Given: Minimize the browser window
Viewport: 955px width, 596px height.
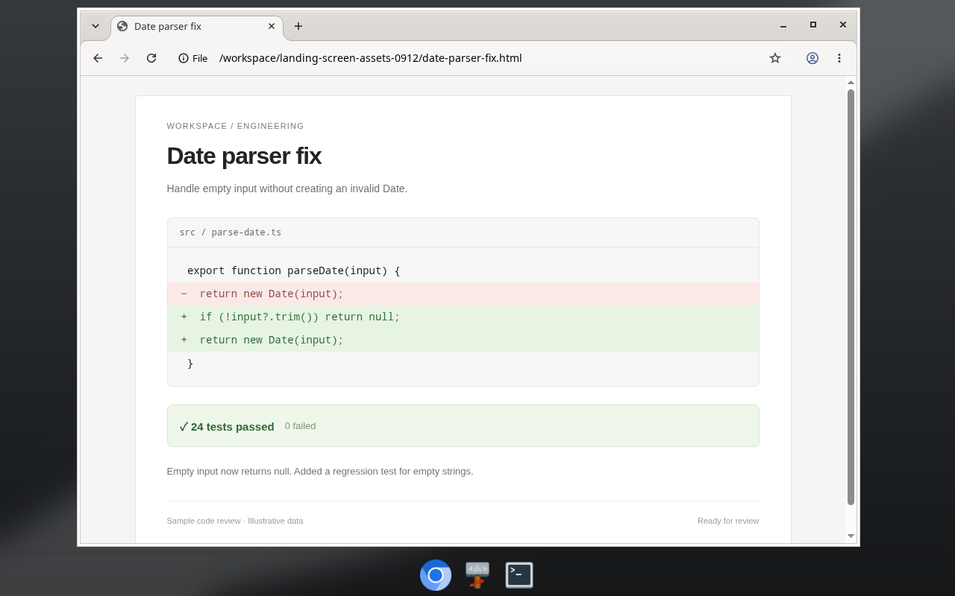Looking at the screenshot, I should [783, 25].
